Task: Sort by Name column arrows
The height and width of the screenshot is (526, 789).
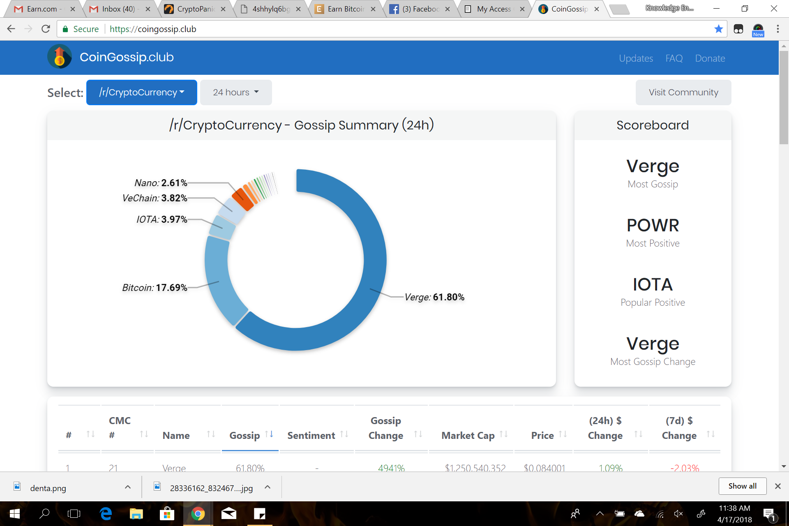Action: 211,434
